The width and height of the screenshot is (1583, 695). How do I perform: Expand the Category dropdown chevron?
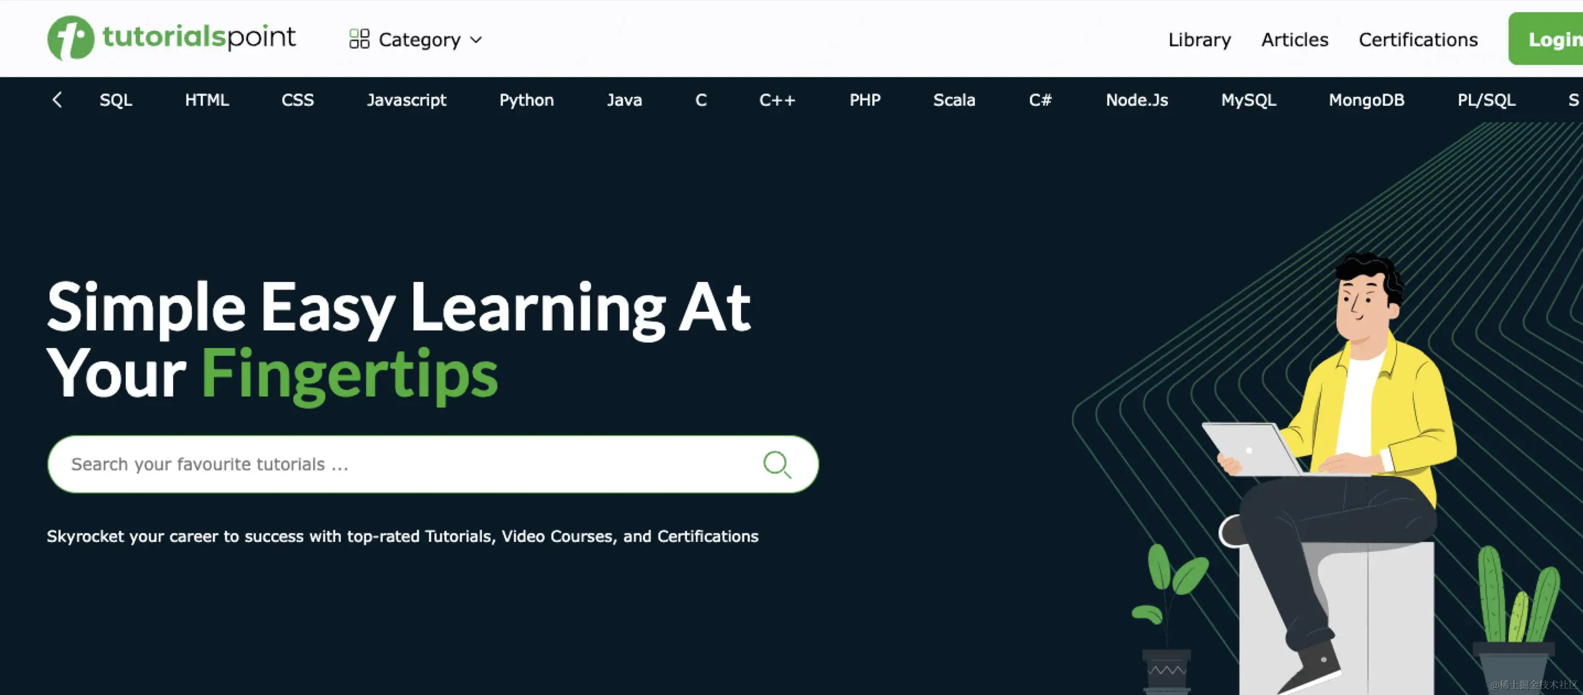click(x=476, y=40)
